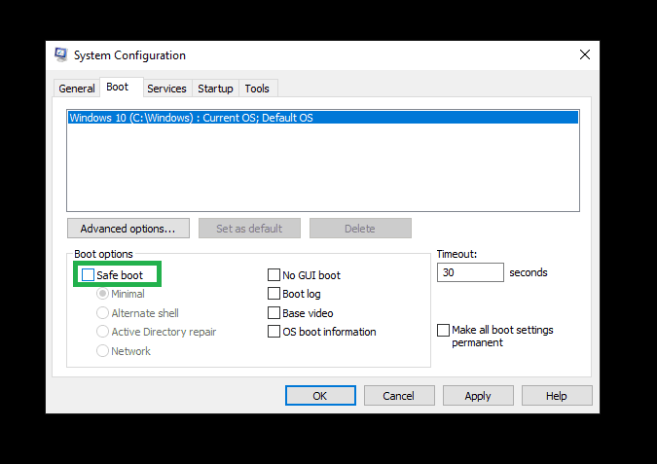Toggle OS boot information checkbox
The height and width of the screenshot is (464, 657).
point(274,332)
